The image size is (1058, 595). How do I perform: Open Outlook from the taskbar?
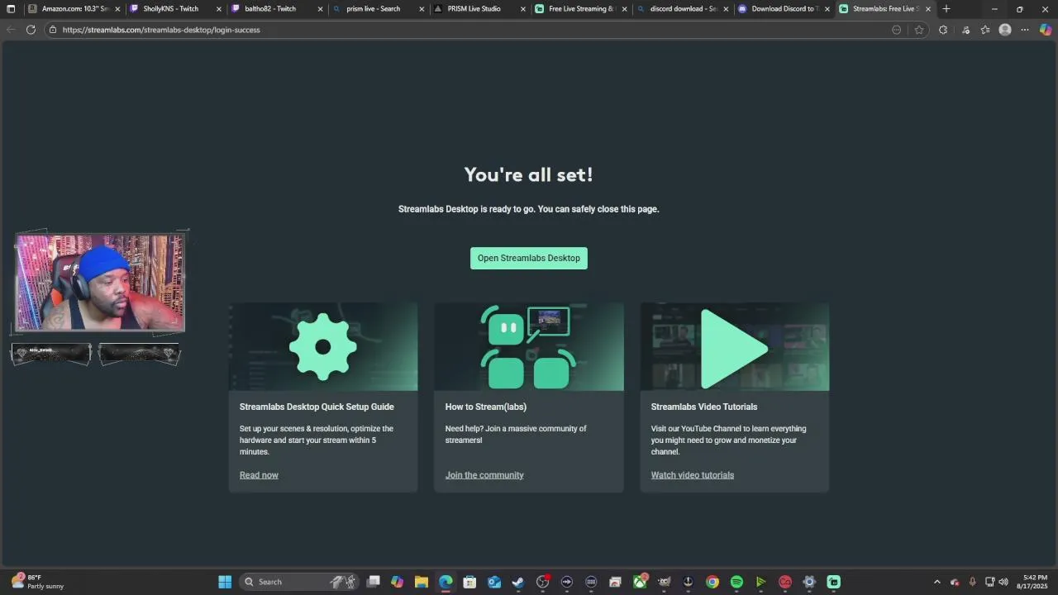click(x=494, y=582)
